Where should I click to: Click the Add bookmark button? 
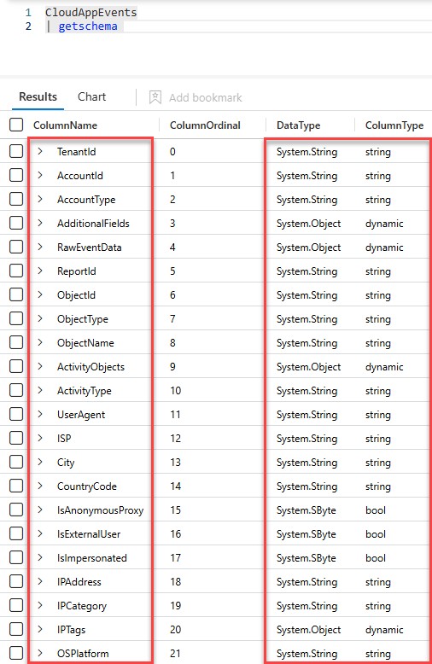(196, 97)
